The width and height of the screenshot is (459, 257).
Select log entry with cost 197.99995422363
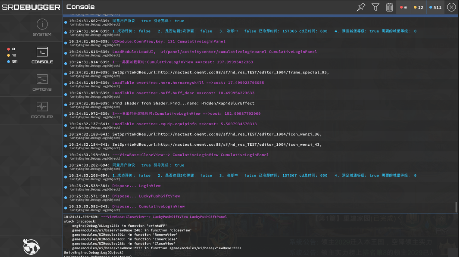260,63
